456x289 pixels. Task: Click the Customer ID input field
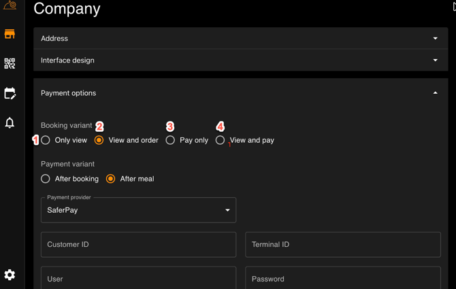point(138,245)
